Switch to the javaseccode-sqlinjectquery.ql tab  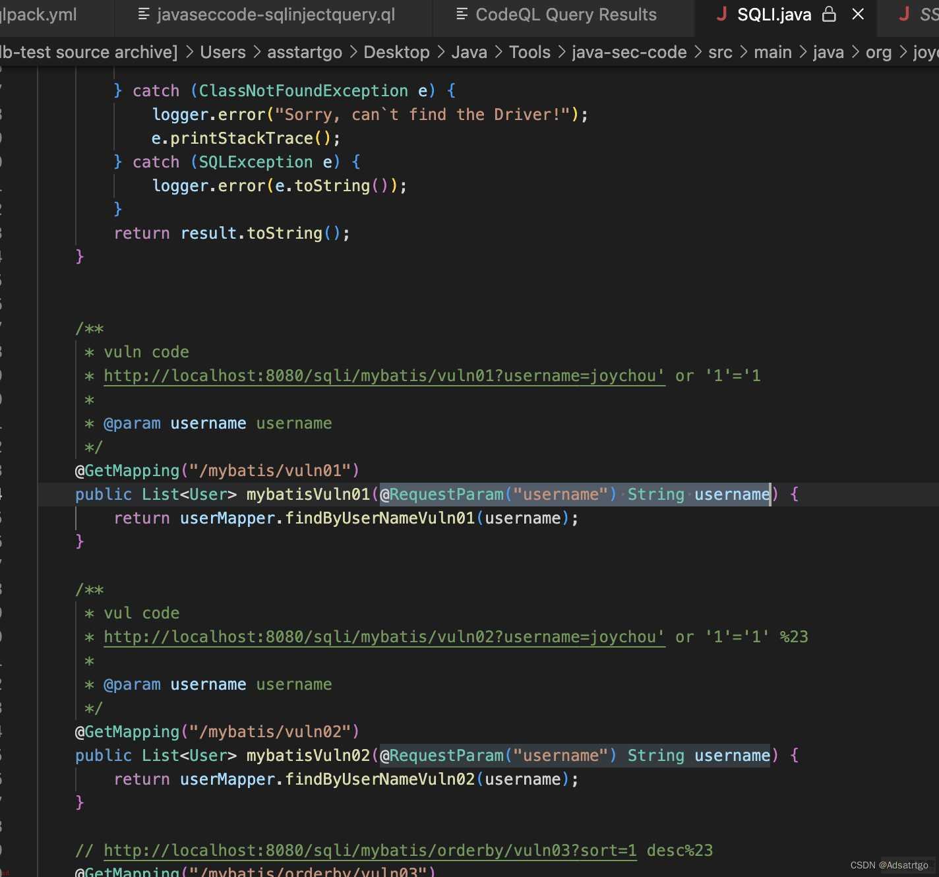(275, 15)
